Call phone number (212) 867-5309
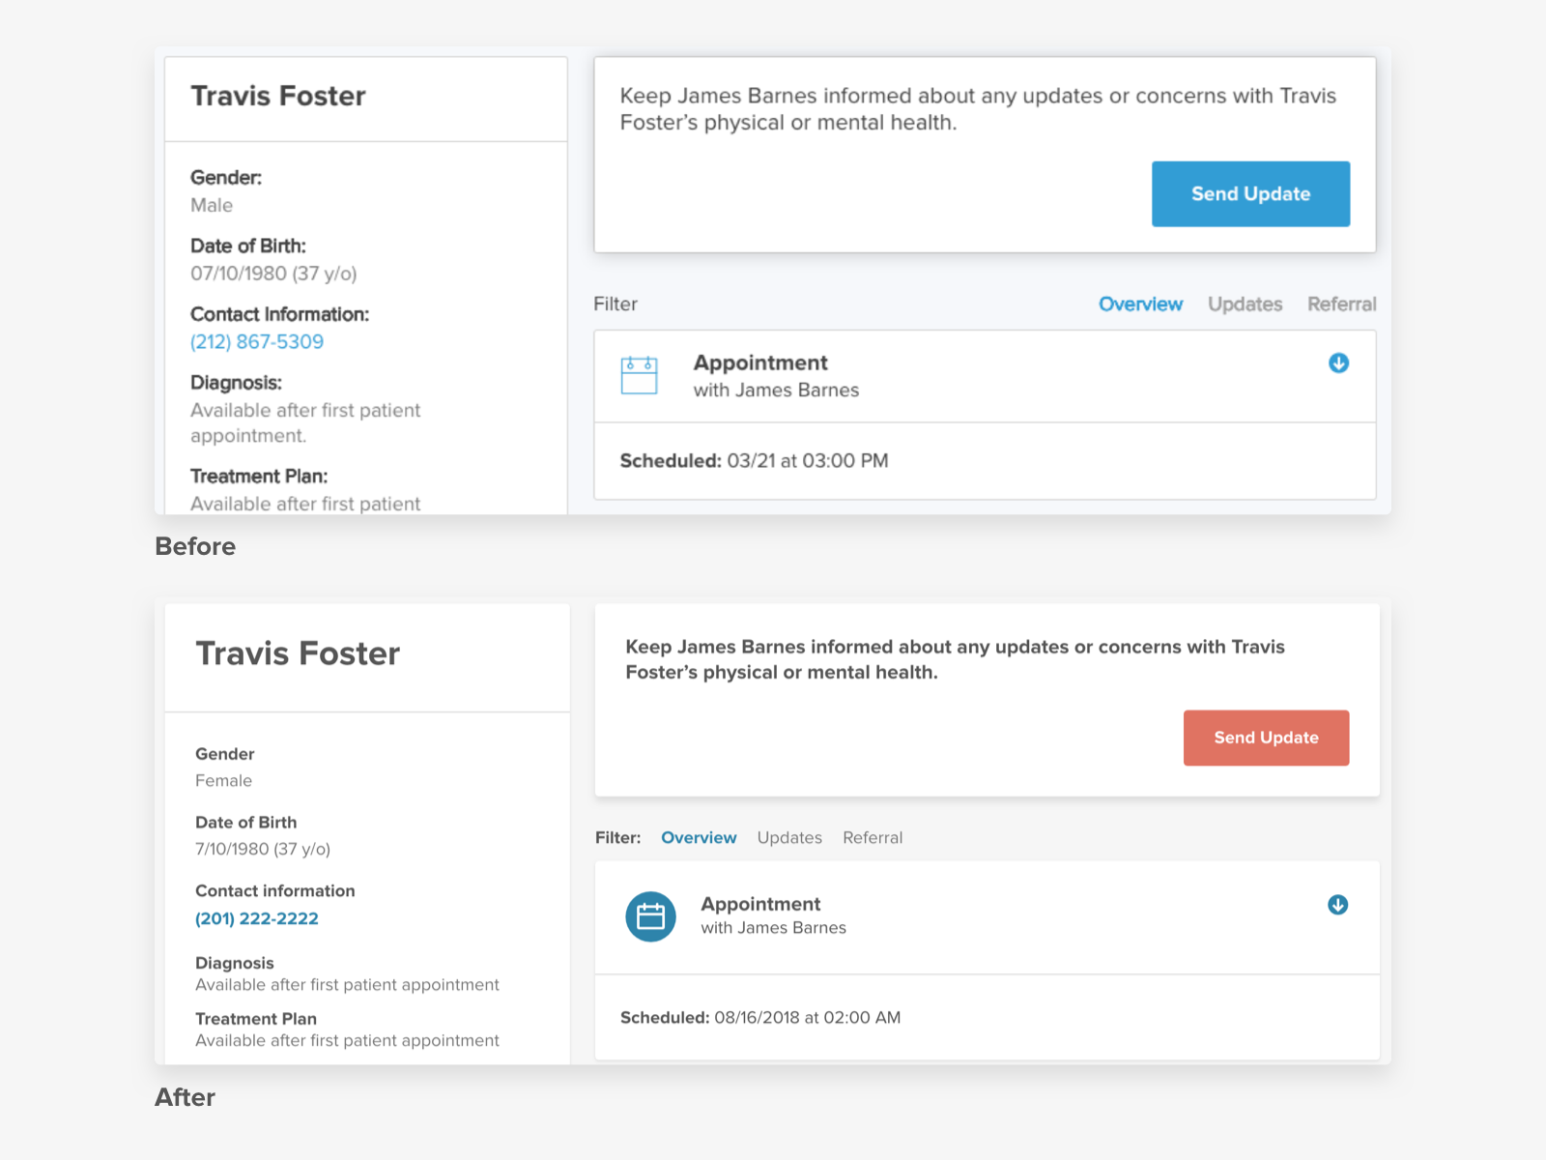The width and height of the screenshot is (1546, 1160). tap(257, 342)
